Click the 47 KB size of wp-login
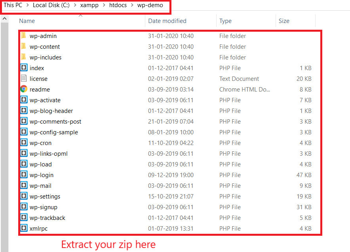The image size is (350, 252). coord(304,175)
